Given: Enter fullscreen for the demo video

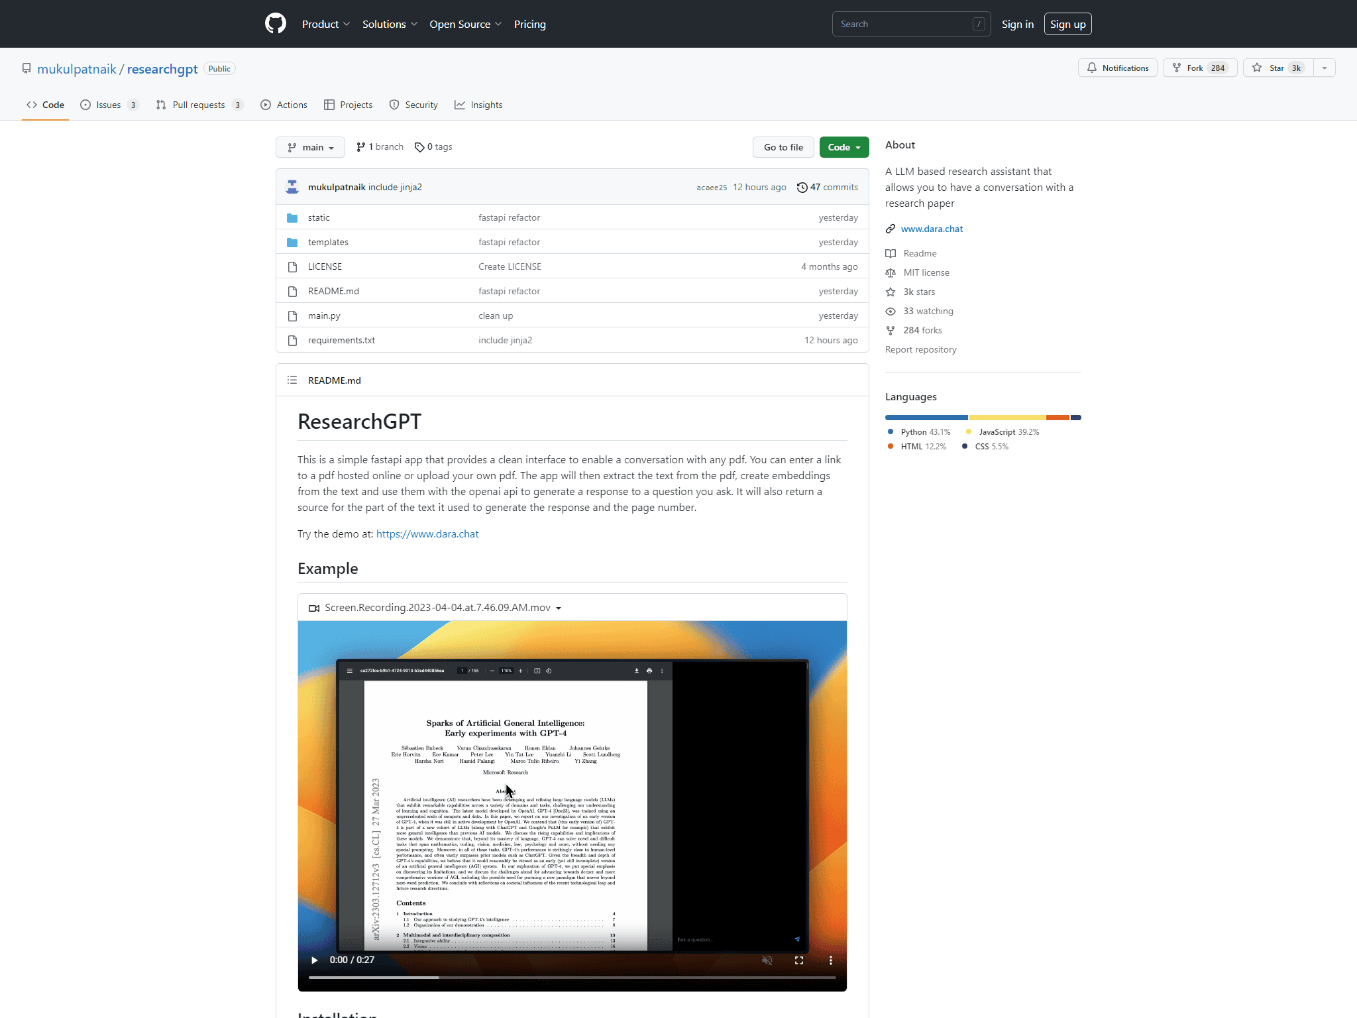Looking at the screenshot, I should tap(799, 960).
